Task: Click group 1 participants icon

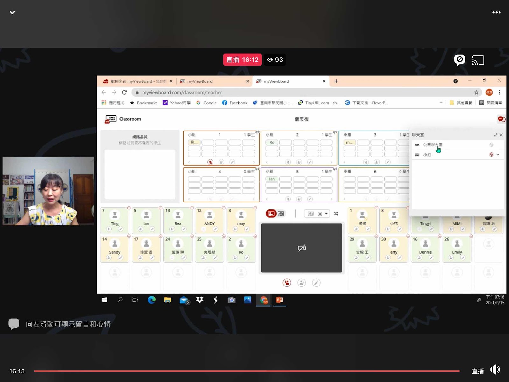Action: point(221,162)
